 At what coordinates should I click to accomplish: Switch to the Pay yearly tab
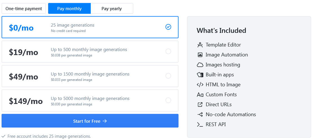coord(112,8)
